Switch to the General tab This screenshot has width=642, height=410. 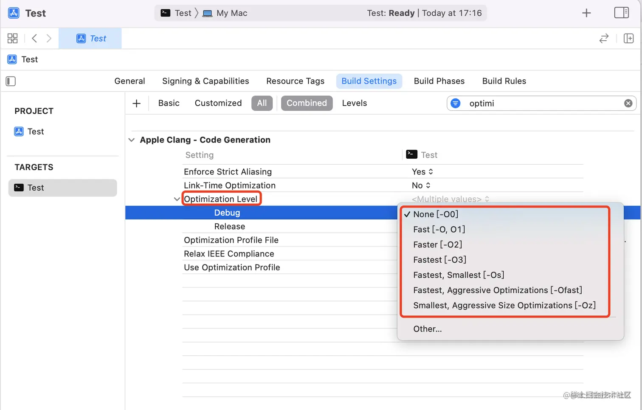130,81
